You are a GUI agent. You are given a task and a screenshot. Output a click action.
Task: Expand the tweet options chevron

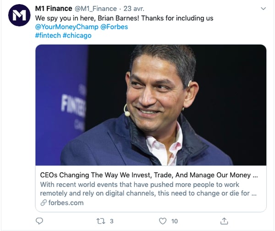pyautogui.click(x=263, y=8)
